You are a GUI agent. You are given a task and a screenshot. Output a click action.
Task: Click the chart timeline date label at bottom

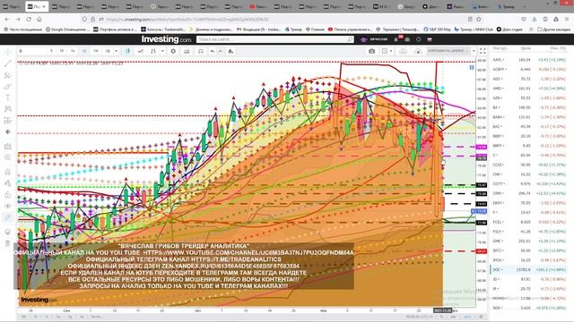[442, 310]
